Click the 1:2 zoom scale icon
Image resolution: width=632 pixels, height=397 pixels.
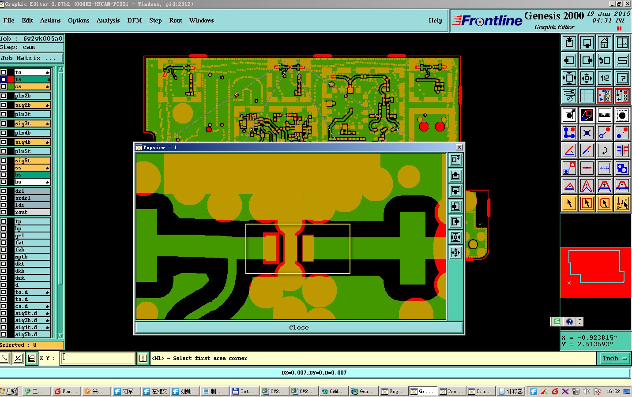pos(604,78)
